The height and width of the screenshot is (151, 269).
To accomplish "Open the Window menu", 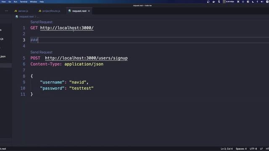I will tap(34, 2).
